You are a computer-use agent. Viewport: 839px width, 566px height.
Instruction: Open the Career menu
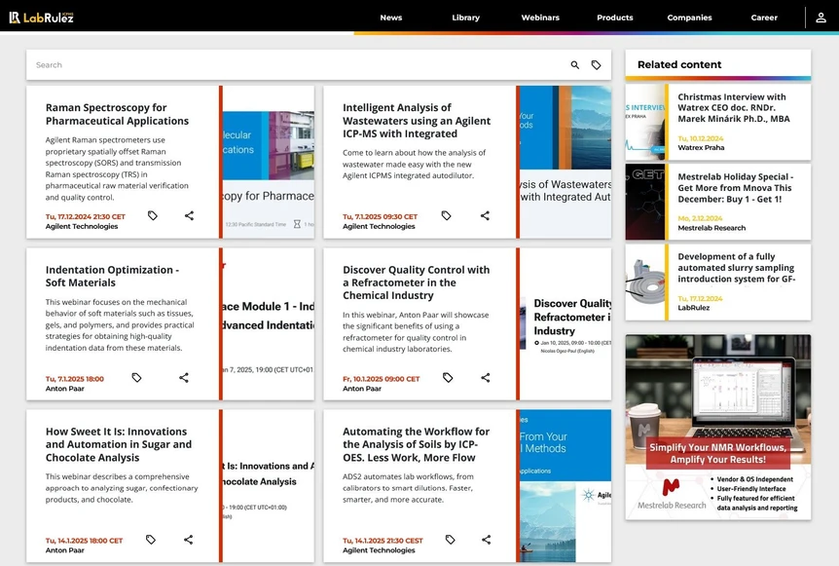point(764,18)
